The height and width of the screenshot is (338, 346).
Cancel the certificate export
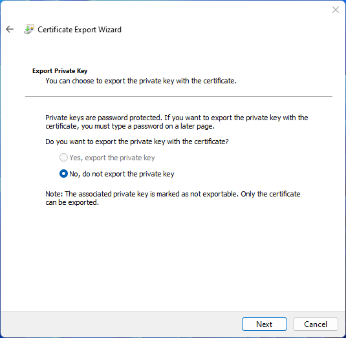pyautogui.click(x=316, y=324)
